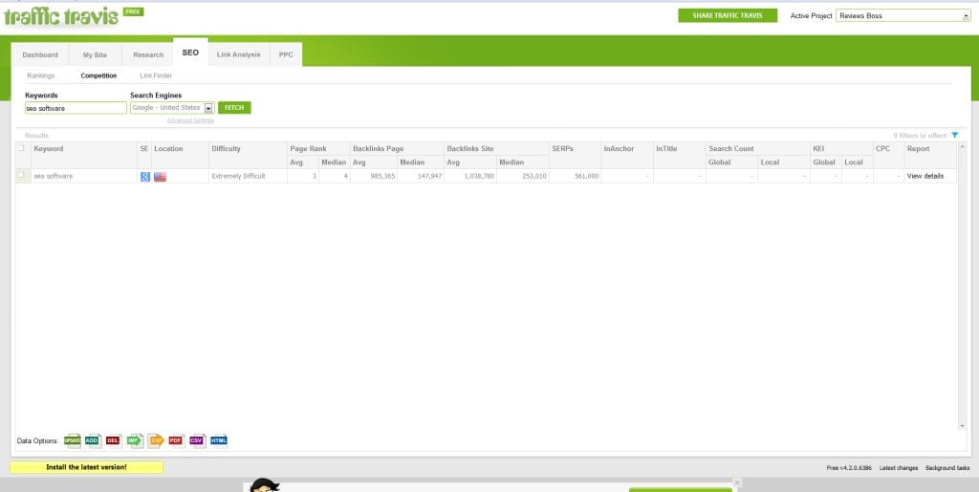Click the green IMP import icon

[135, 440]
